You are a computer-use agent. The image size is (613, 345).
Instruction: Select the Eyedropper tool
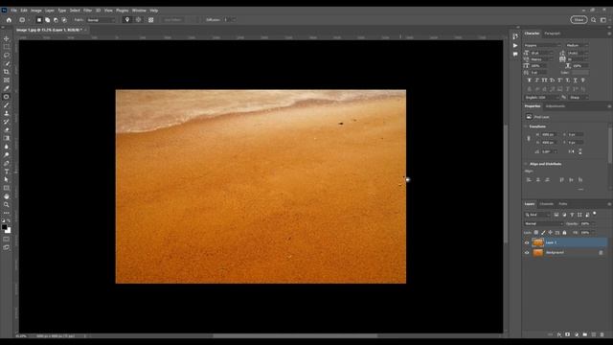point(7,88)
